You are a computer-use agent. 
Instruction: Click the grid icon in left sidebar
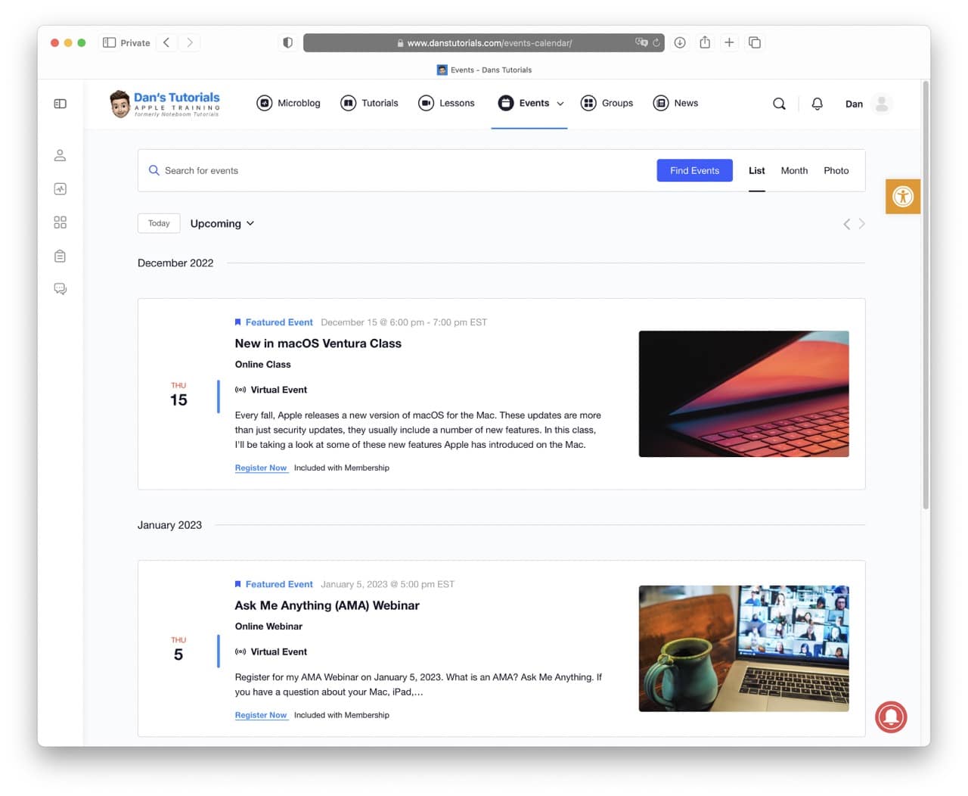[x=60, y=222]
